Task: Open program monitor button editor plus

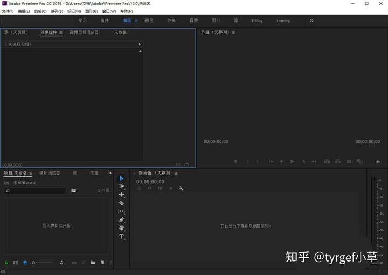Action: tap(378, 162)
